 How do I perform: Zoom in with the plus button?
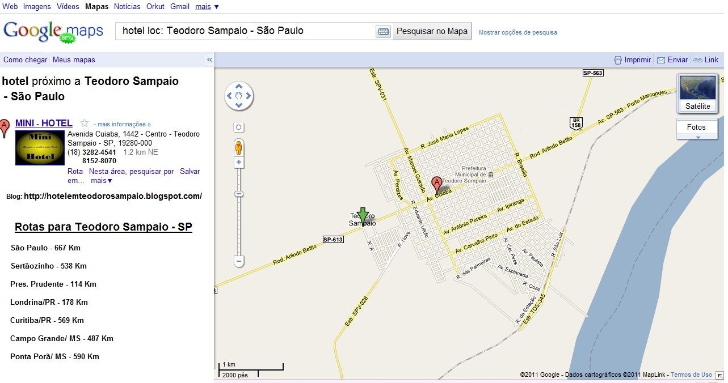(239, 163)
